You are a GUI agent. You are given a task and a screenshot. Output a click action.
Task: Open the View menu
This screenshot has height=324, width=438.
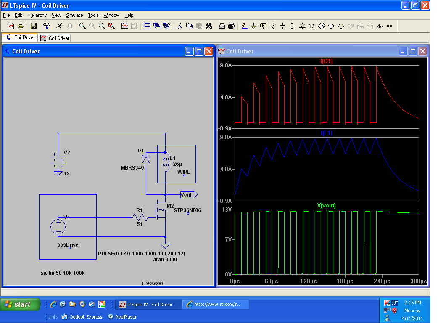pos(56,15)
